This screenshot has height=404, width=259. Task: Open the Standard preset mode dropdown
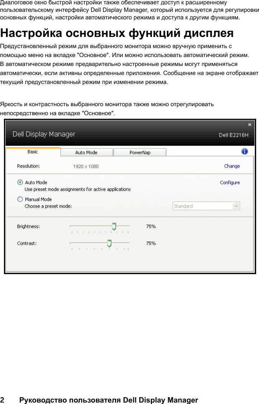[206, 206]
